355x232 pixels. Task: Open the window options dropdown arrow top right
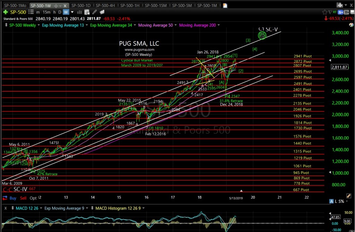coord(346,5)
